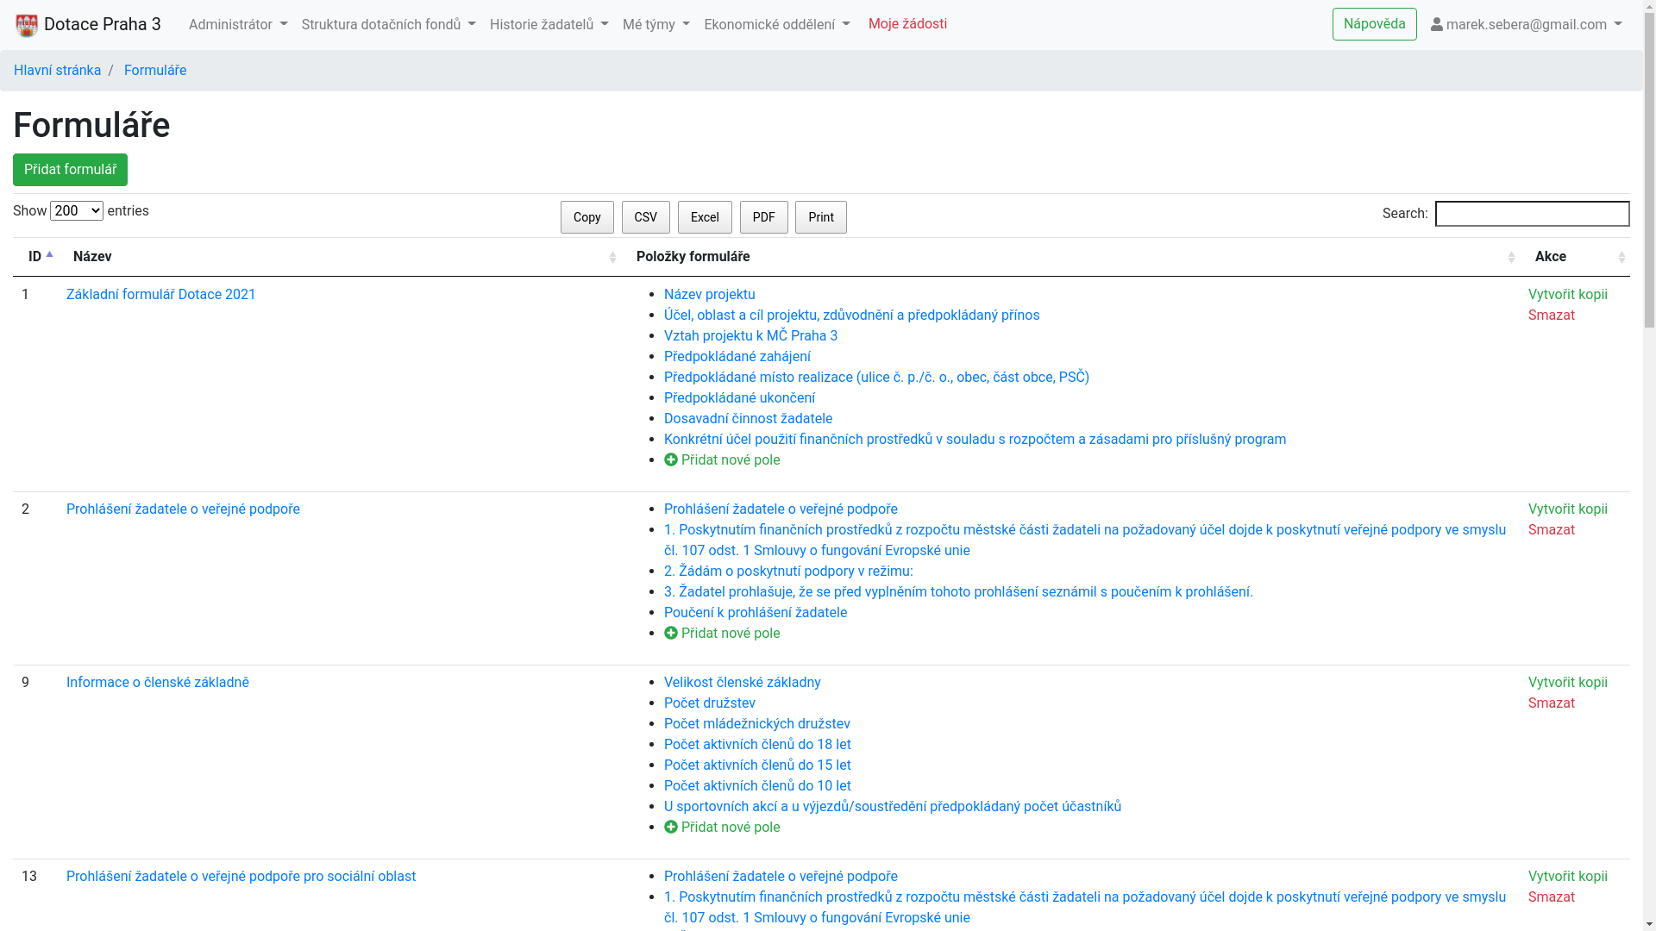Image resolution: width=1656 pixels, height=931 pixels.
Task: Click the Dotace Praha 3 coat-of-arms logo
Action: 27,25
